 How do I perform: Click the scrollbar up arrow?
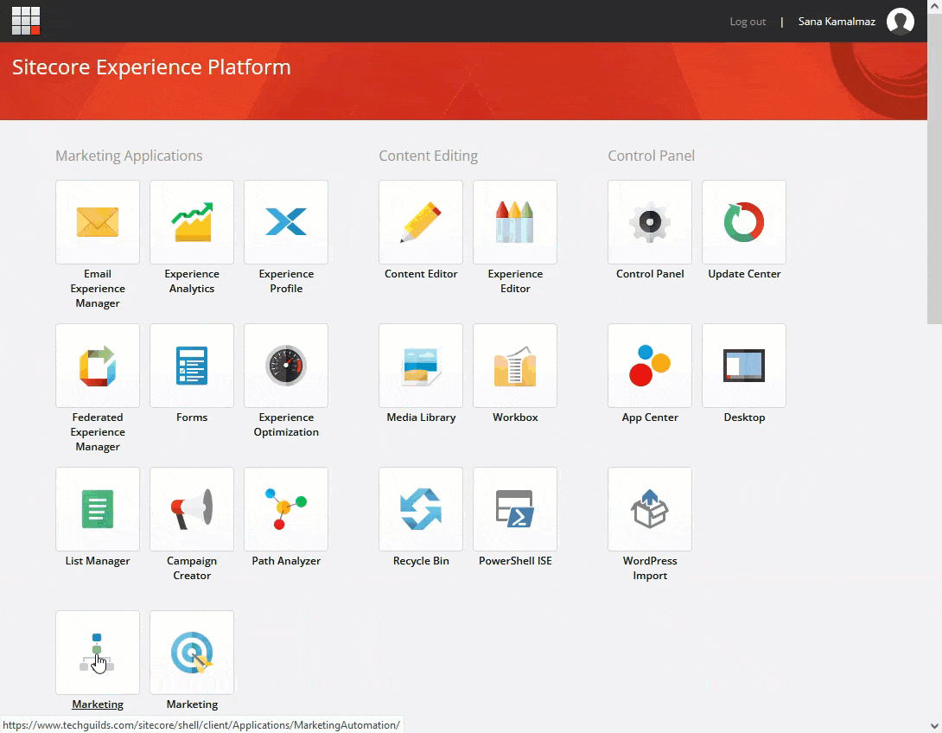point(934,6)
